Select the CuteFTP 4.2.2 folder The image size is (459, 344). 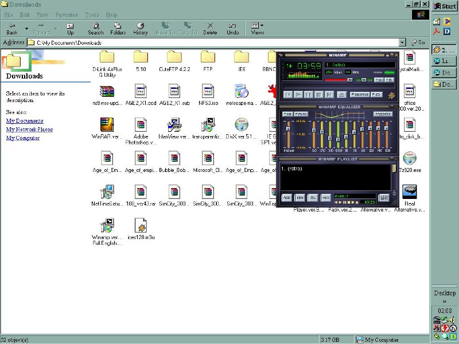tap(174, 61)
